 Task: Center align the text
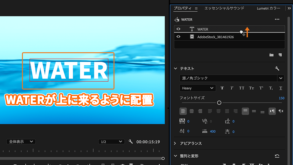192,111
